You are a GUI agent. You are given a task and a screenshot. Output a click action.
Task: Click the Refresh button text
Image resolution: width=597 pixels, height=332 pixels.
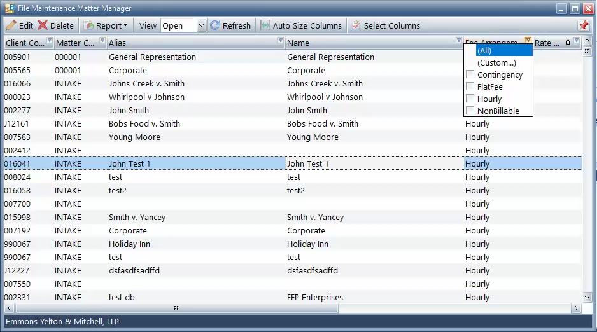[236, 26]
